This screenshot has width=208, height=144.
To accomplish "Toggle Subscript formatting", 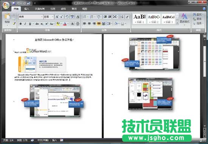I will click(42, 24).
